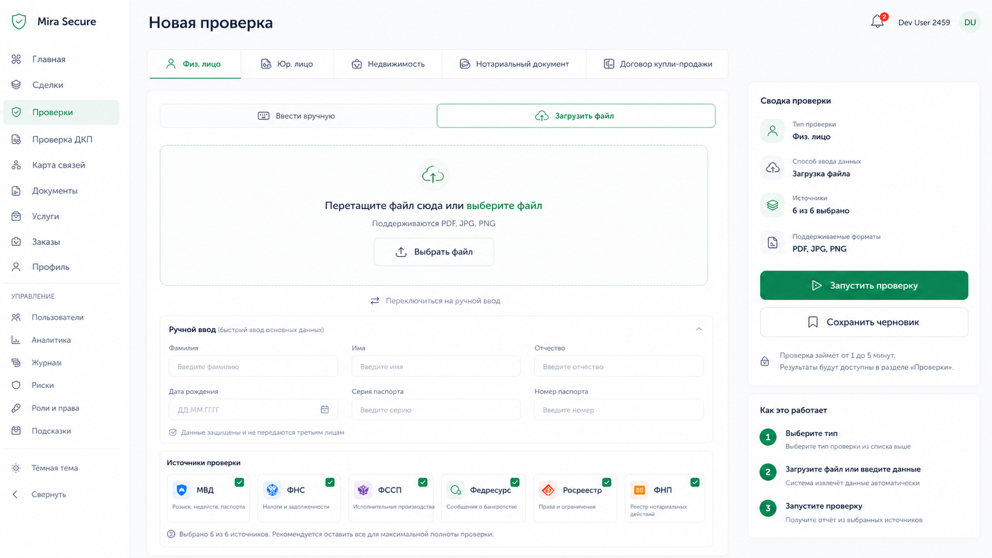
Task: Click Запустить проверку button
Action: (864, 285)
